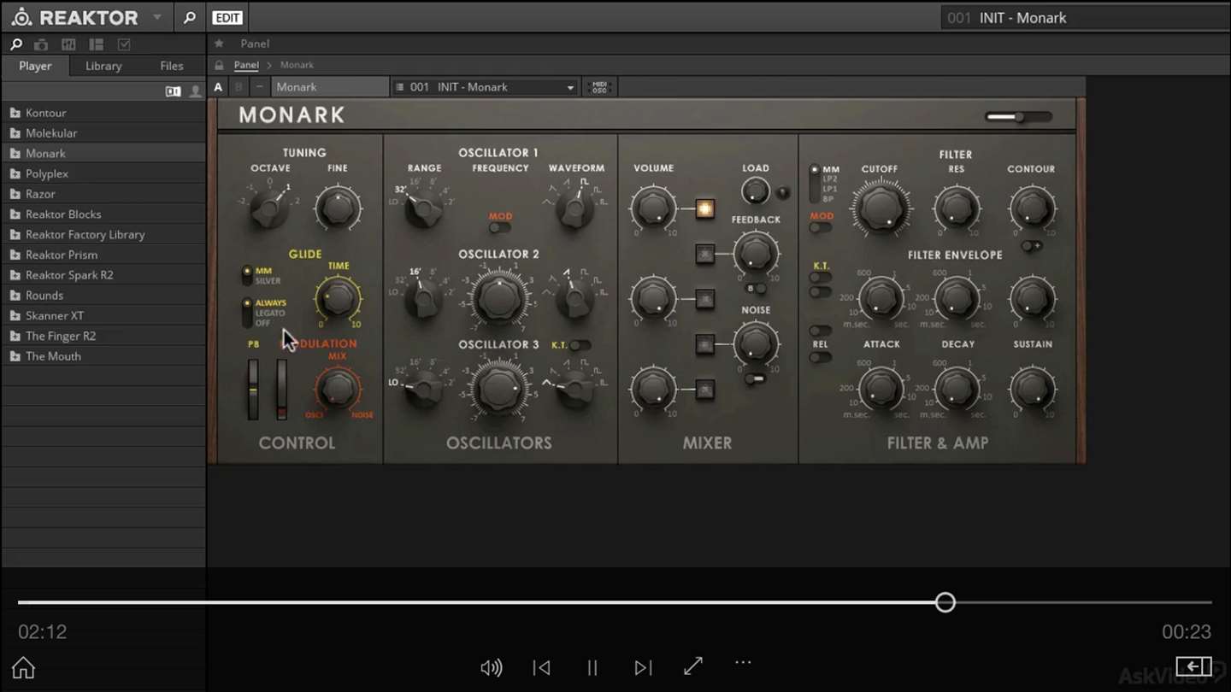
Task: Click the minus collapse button beside Monark name
Action: [x=259, y=87]
